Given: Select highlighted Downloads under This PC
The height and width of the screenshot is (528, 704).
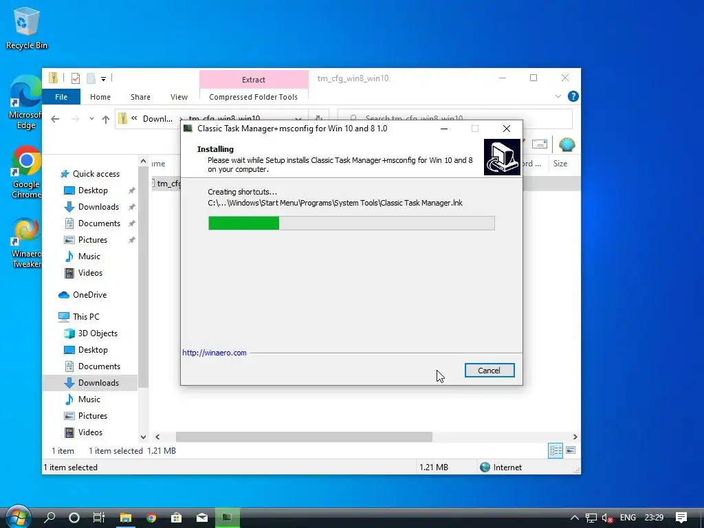Looking at the screenshot, I should coord(90,383).
